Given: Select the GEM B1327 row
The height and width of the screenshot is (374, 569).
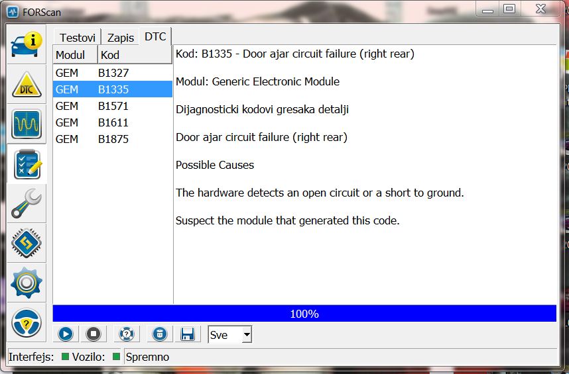Looking at the screenshot, I should [x=113, y=73].
